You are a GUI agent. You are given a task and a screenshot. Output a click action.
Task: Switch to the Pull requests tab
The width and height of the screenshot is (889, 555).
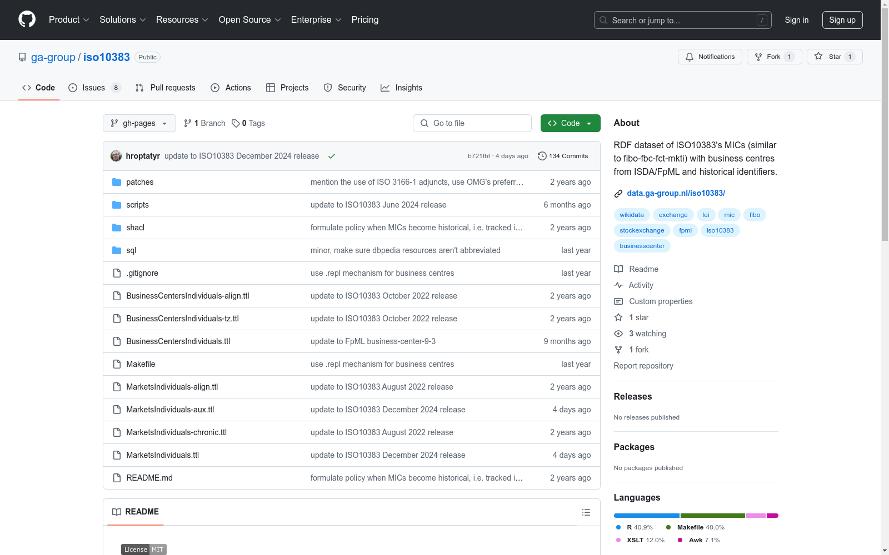coord(166,88)
